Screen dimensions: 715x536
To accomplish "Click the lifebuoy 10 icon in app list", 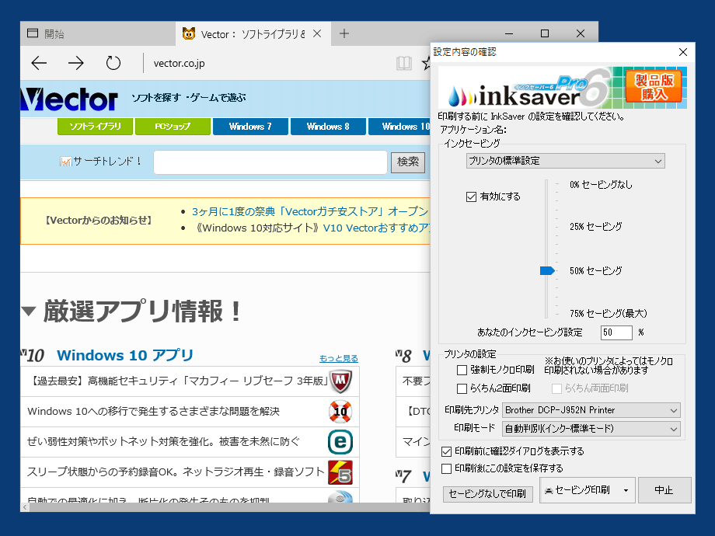I will [340, 412].
